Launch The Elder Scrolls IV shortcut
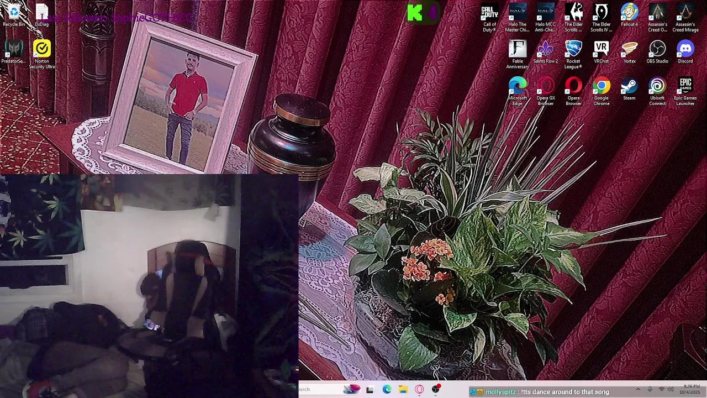The width and height of the screenshot is (707, 398). (602, 18)
